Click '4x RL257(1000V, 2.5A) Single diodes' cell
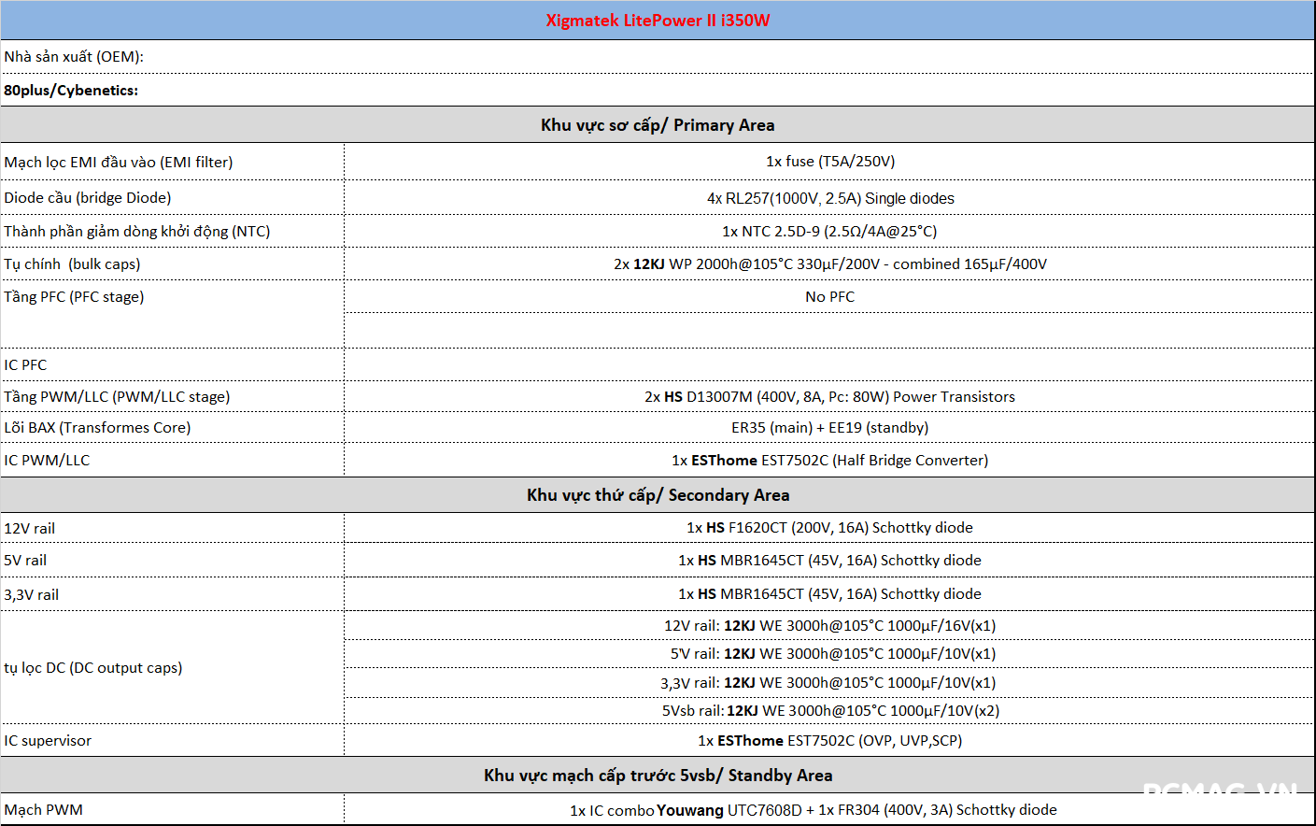This screenshot has height=826, width=1316. point(830,198)
